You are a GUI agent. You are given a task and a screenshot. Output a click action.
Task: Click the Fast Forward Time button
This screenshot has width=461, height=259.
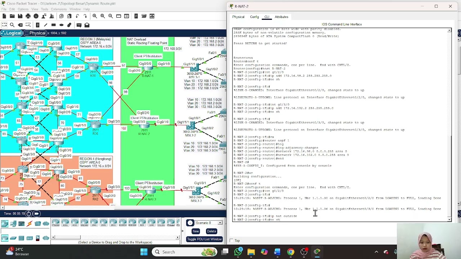click(x=36, y=214)
